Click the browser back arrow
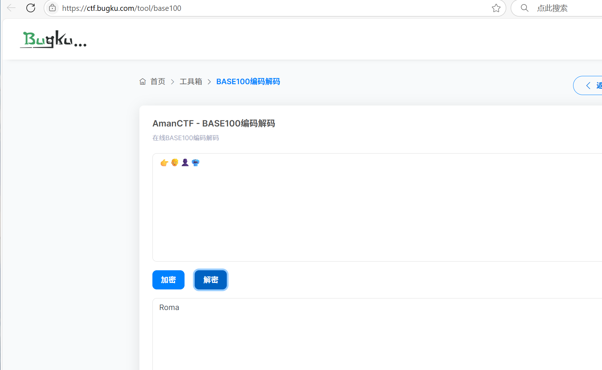602x370 pixels. point(11,8)
